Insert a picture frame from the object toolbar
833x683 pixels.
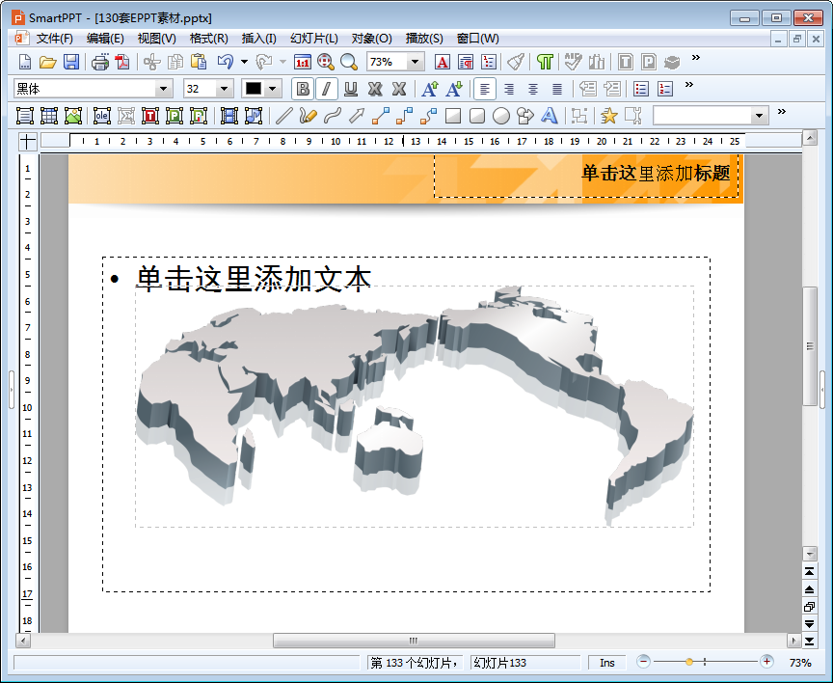click(x=73, y=116)
